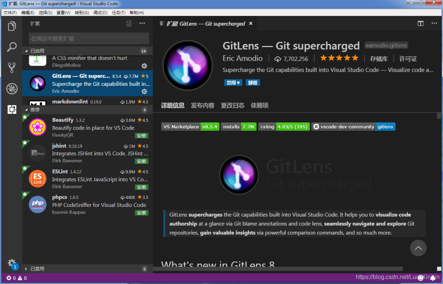Open the editor more actions menu
Screen dimensions: 443x284
pyautogui.click(x=434, y=24)
